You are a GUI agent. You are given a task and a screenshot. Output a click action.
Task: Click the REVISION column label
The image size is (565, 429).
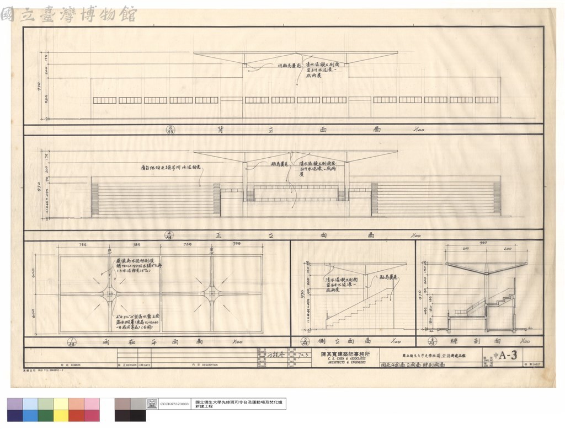[x=131, y=365]
